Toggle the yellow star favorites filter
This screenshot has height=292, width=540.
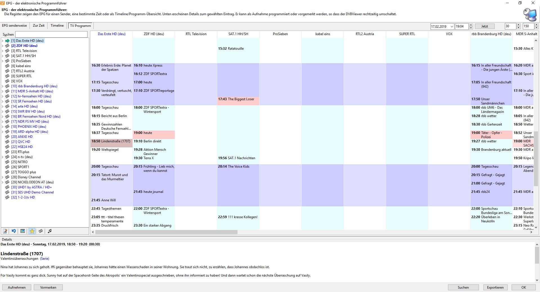pyautogui.click(x=32, y=231)
